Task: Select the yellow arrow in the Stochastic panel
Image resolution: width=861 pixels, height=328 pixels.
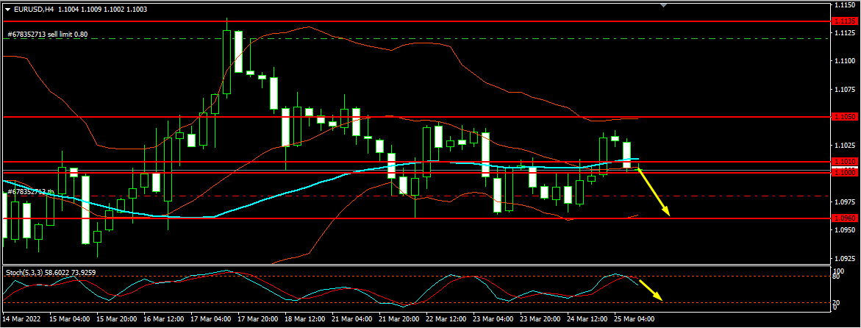Action: click(x=651, y=289)
